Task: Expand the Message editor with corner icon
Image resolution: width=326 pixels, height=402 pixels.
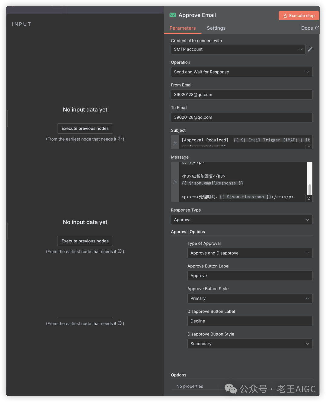Action: (x=309, y=199)
